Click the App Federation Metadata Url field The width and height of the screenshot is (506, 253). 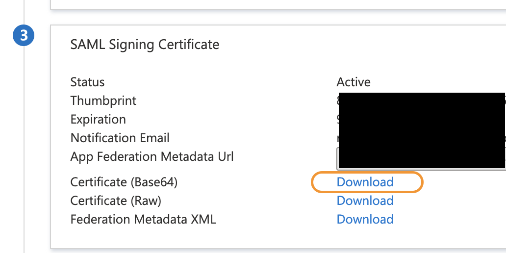[421, 158]
